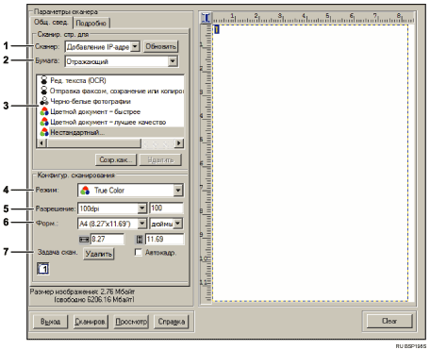The height and width of the screenshot is (350, 430).
Task: Click the color document best quality icon
Action: (x=44, y=122)
